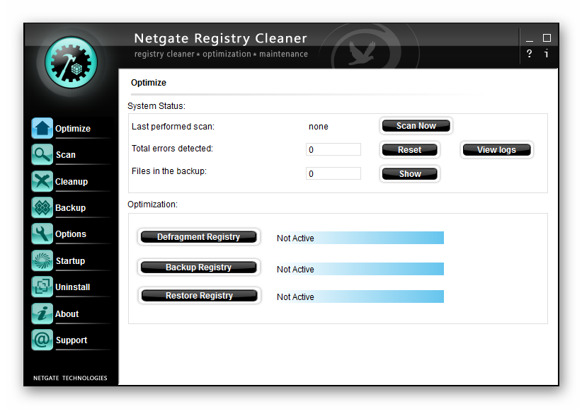This screenshot has height=409, width=582.
Task: Open the Backup section
Action: pos(71,207)
